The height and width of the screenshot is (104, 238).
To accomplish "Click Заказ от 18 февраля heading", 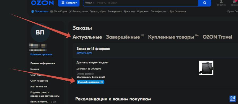I will pyautogui.click(x=93, y=49).
